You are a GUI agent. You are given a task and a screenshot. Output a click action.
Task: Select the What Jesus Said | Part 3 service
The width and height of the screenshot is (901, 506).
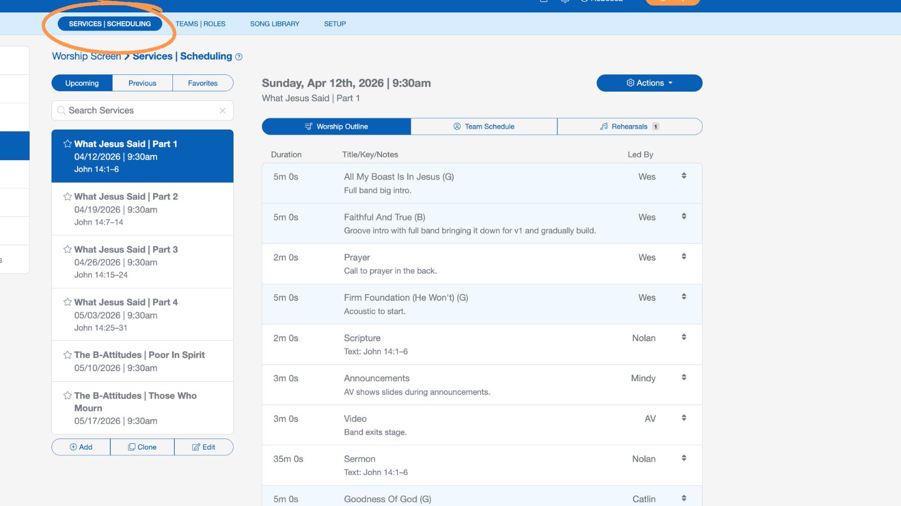click(142, 261)
